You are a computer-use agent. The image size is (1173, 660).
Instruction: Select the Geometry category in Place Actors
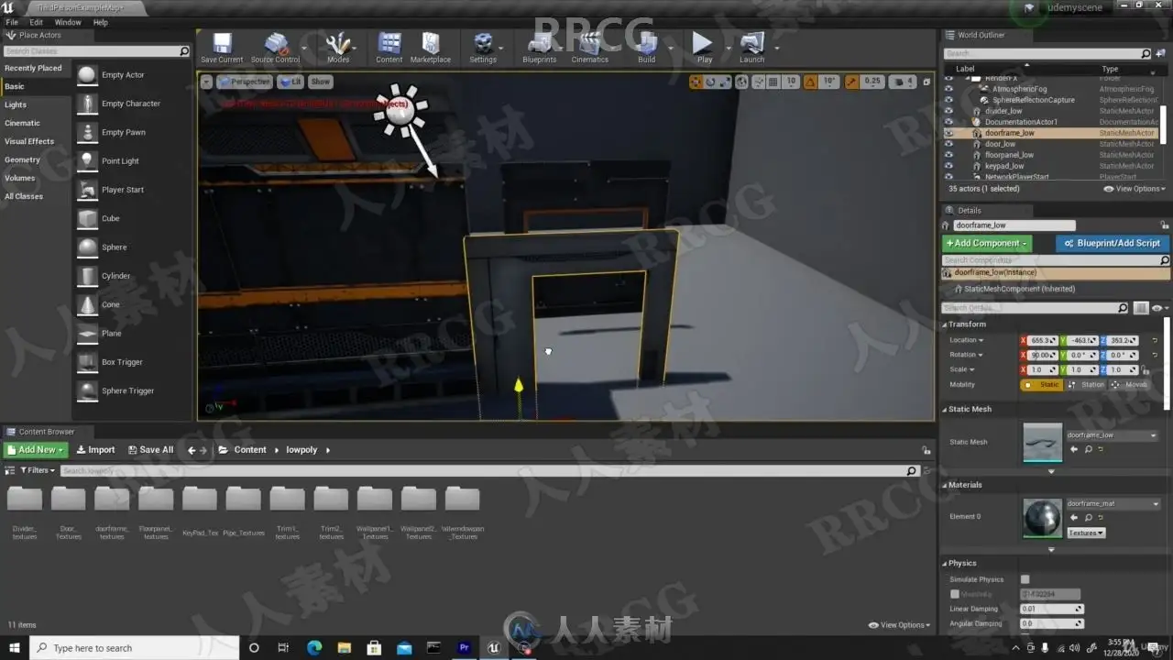(x=23, y=159)
